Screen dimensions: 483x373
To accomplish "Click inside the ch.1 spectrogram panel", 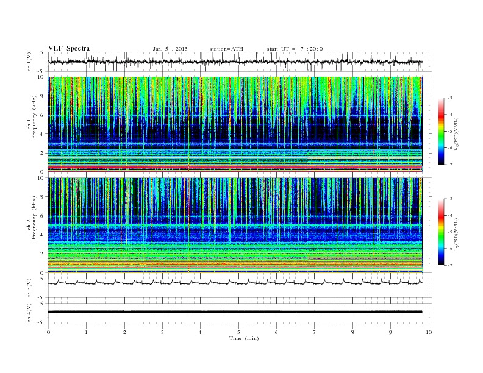I will point(235,124).
